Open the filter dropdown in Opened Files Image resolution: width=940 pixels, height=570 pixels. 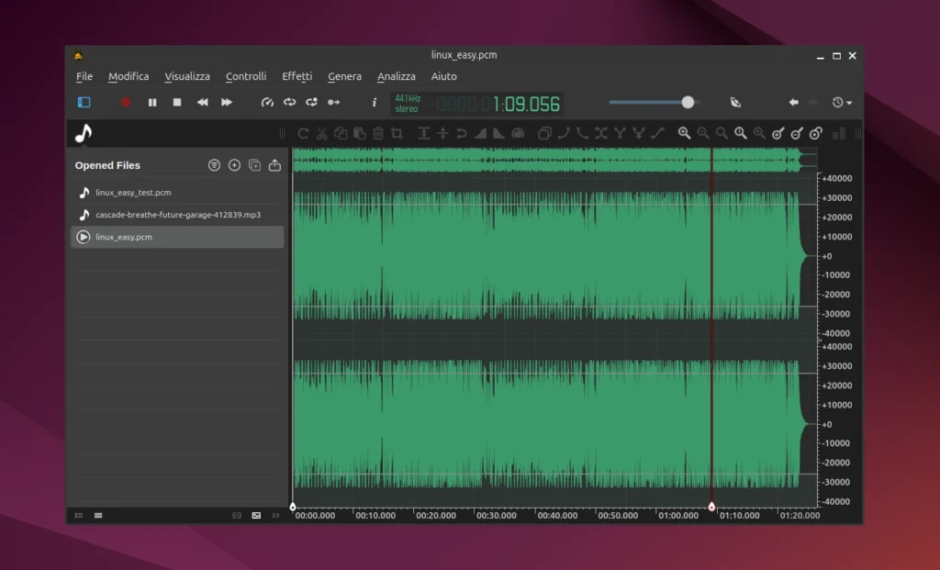214,165
